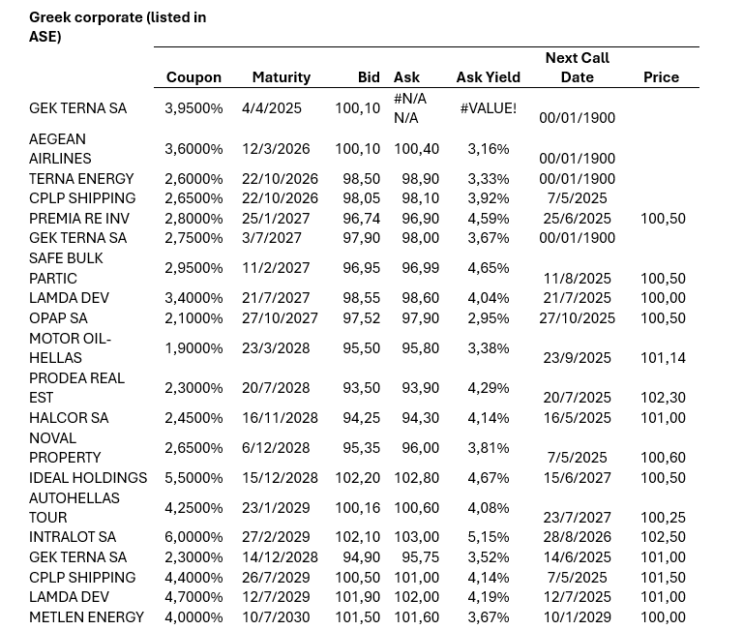This screenshot has height=630, width=743.
Task: Click AUTOHELLAS TOUR call date 23/7/2027
Action: [x=577, y=518]
